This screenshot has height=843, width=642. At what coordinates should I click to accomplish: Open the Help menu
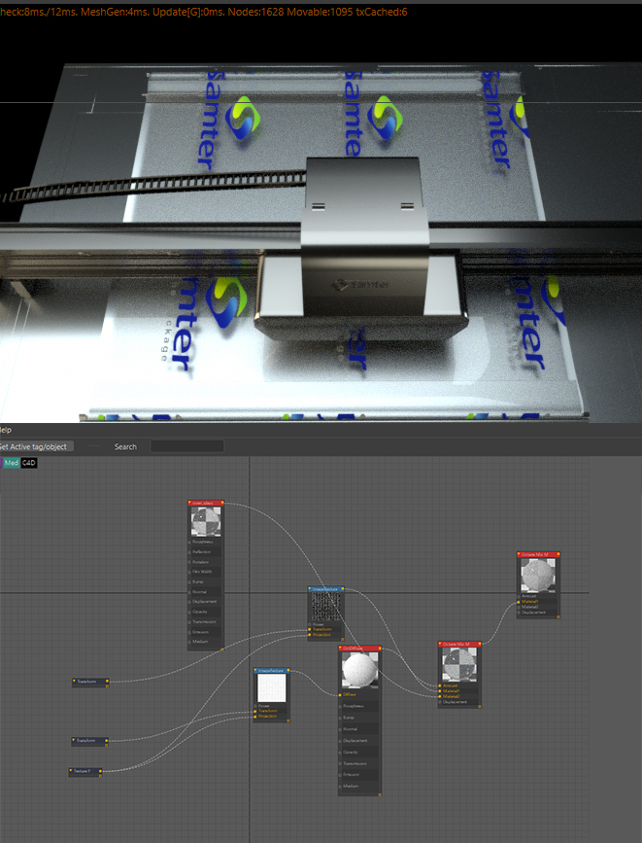[6, 430]
